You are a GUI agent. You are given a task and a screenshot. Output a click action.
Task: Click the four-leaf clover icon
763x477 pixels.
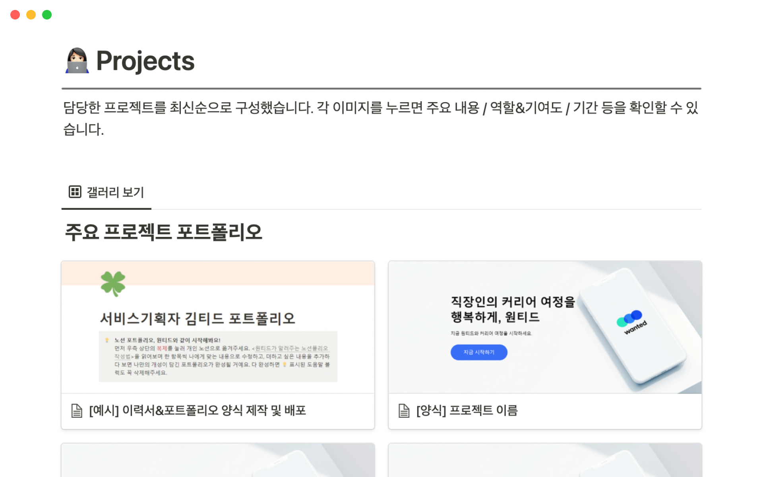tap(113, 283)
